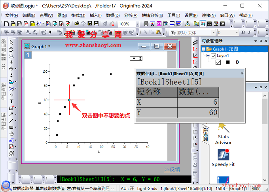Viewport: 269px width, 192px height.
Task: Open a project with the folder icon
Action: coord(77,24)
